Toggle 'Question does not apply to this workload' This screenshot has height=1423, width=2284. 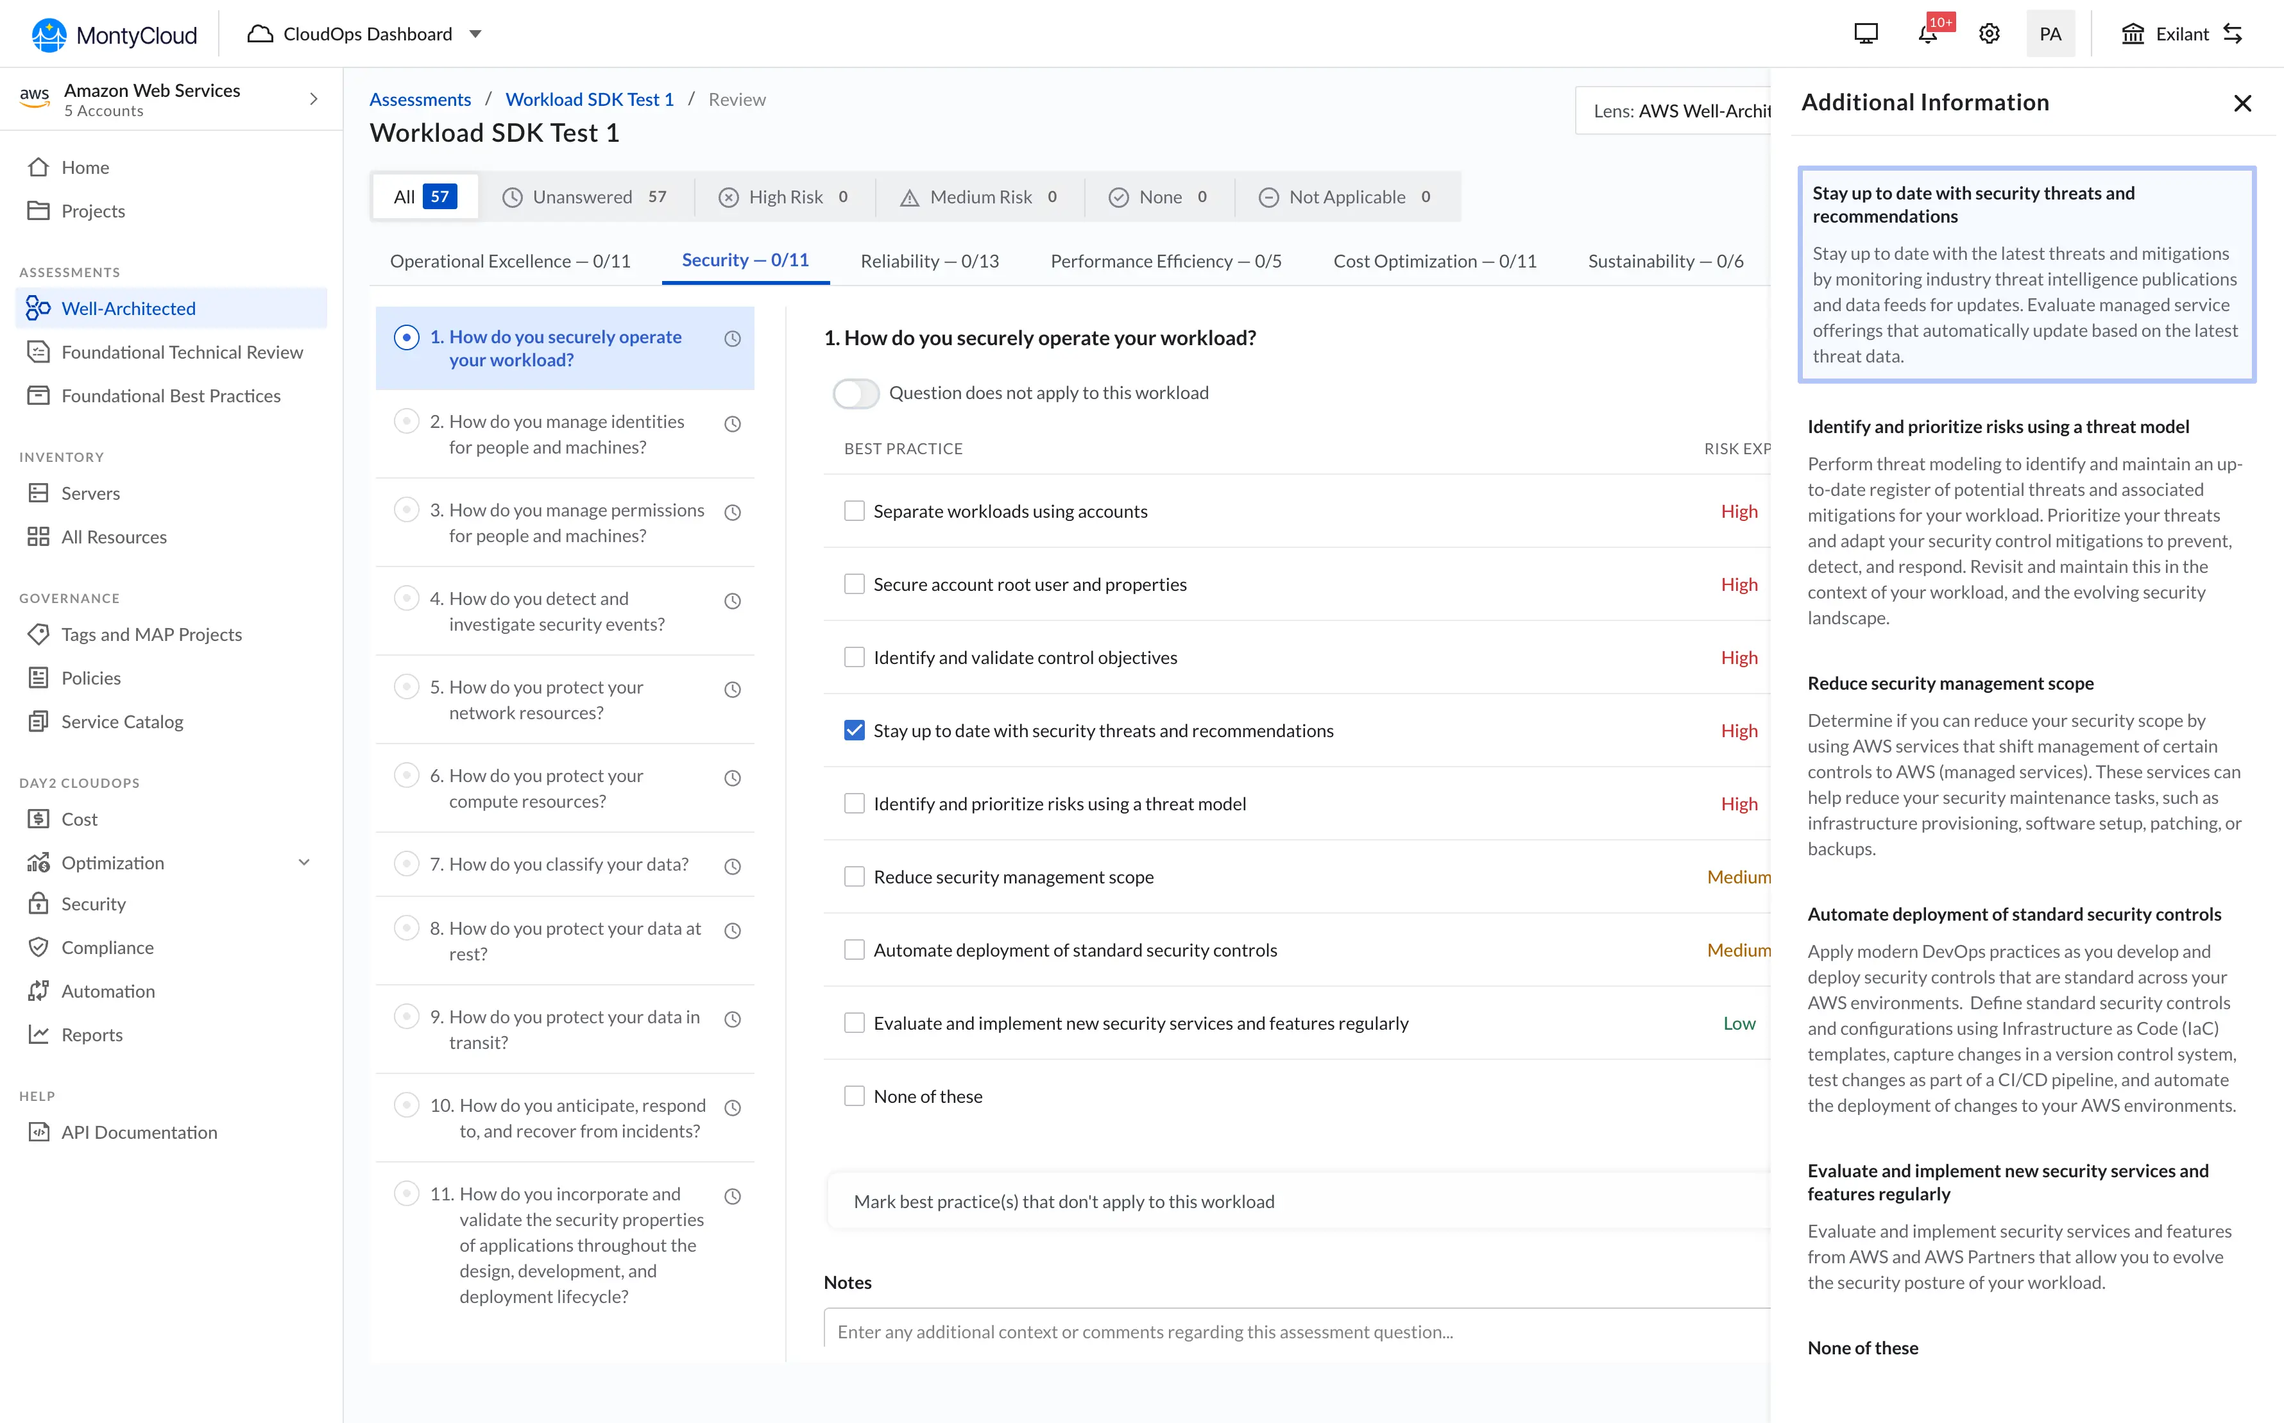pos(855,393)
